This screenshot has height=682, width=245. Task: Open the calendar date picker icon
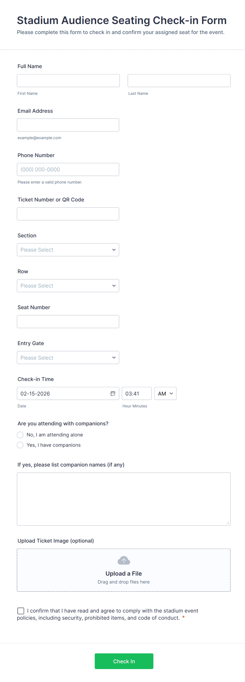point(113,393)
